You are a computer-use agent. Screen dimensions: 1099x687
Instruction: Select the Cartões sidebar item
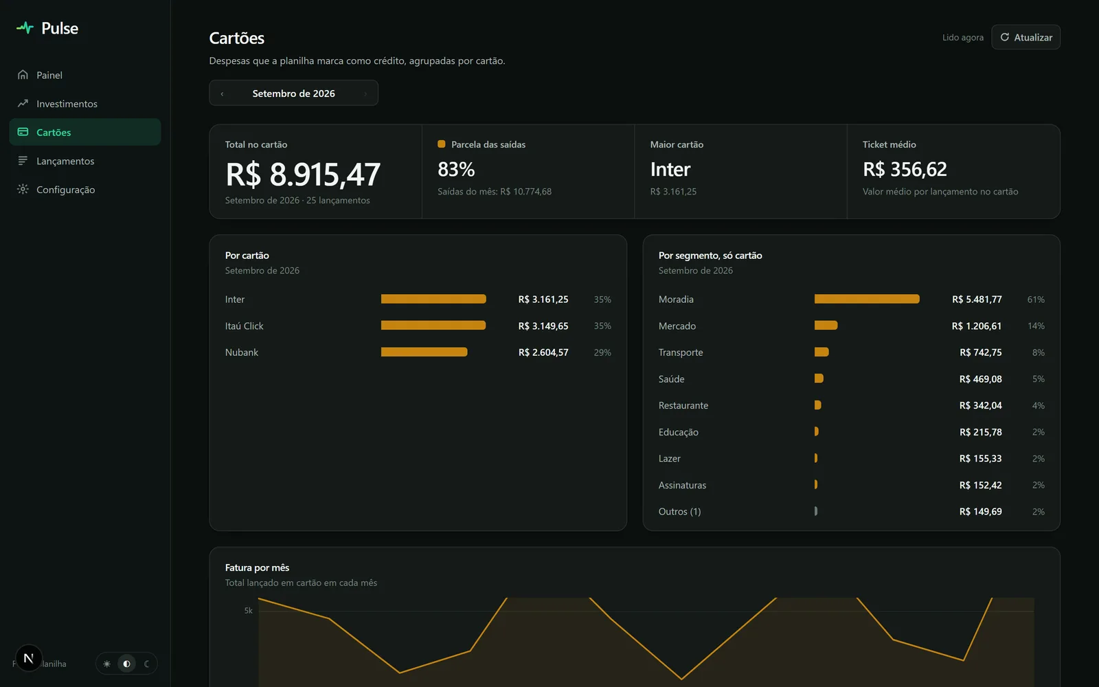click(x=85, y=132)
